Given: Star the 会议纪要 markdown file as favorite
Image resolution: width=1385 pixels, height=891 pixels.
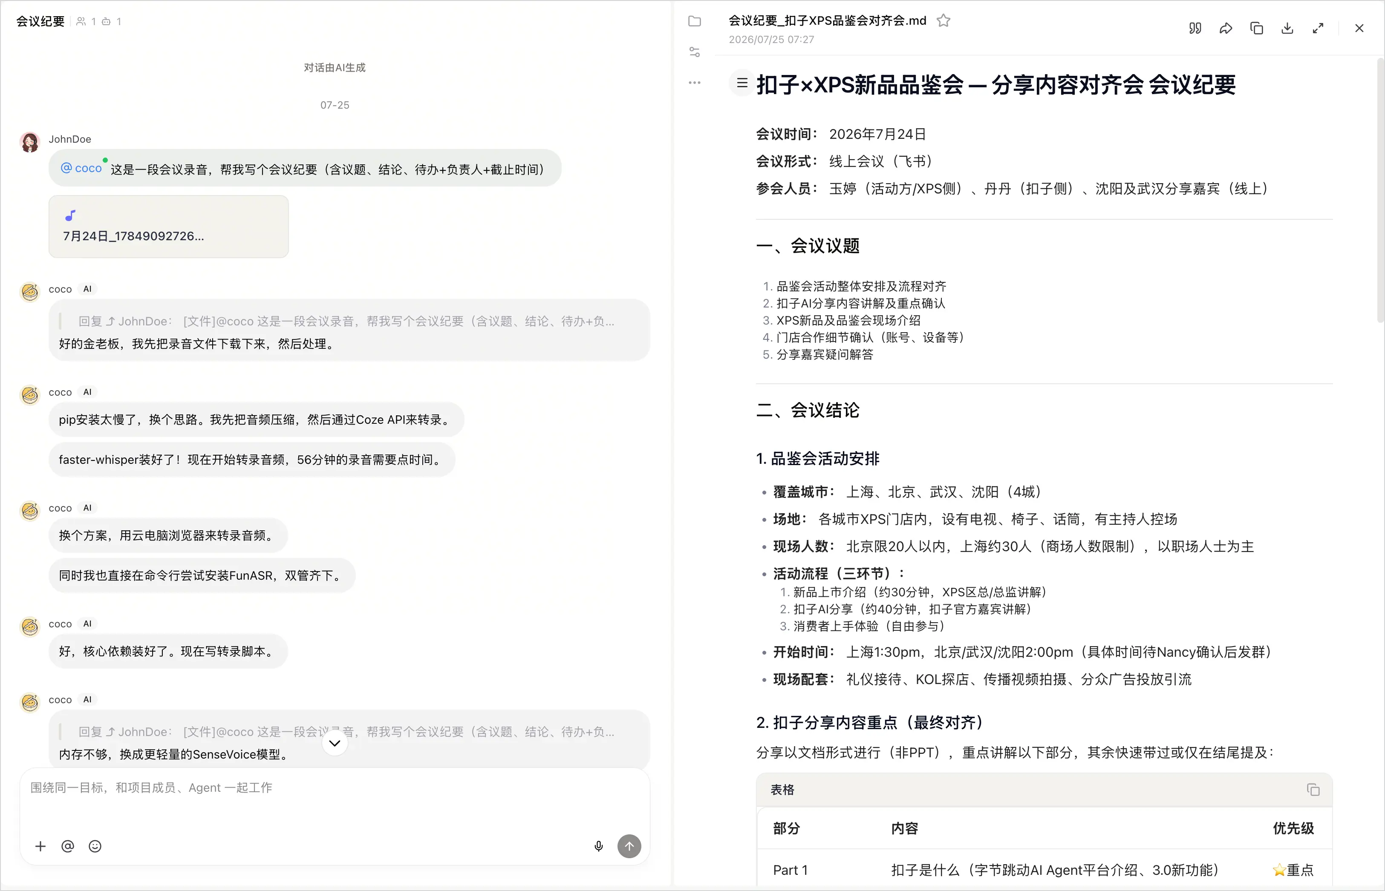Looking at the screenshot, I should coord(944,21).
